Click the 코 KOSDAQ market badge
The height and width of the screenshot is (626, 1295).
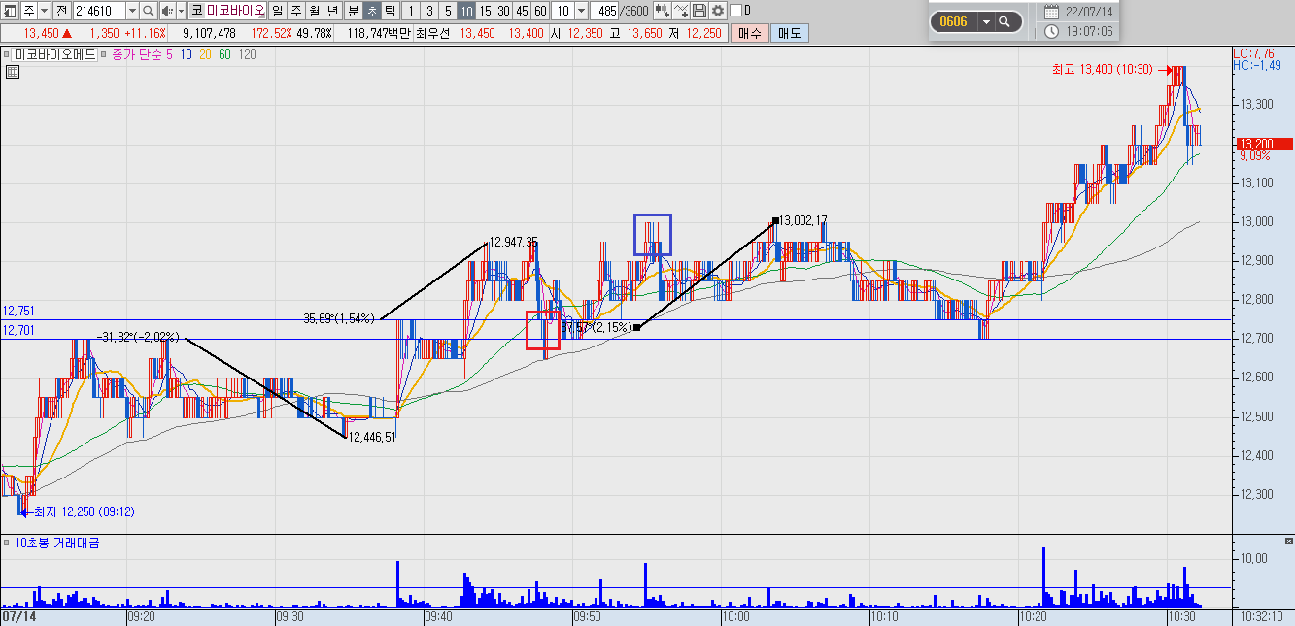point(196,11)
